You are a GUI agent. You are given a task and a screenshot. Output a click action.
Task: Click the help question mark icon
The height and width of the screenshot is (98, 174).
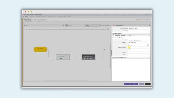click(110, 26)
